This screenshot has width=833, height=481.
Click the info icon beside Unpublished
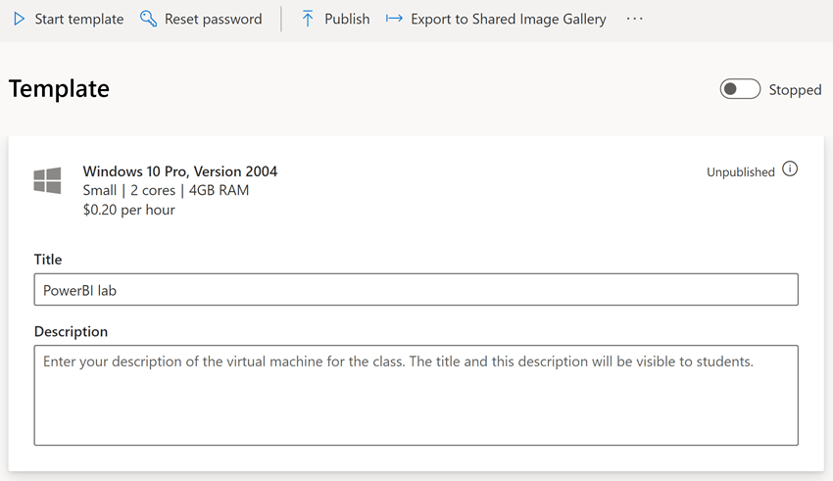click(x=790, y=168)
